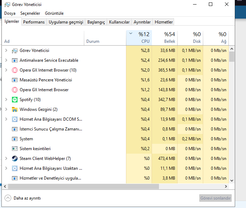Click the Daha az ayrıntı label
This screenshot has height=208, width=246.
tap(27, 198)
